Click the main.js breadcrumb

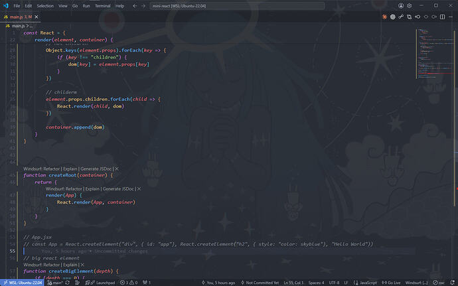[18, 26]
